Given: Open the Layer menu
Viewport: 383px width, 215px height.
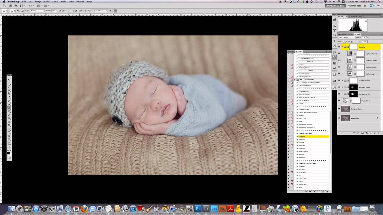Looking at the screenshot, I should tap(47, 1).
